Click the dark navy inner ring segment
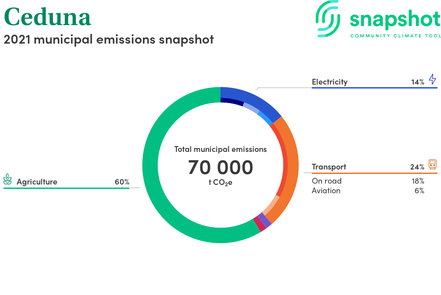This screenshot has height=295, width=441. pos(232,101)
